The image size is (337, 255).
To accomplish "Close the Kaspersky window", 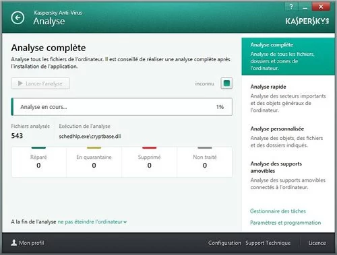I will pyautogui.click(x=321, y=7).
